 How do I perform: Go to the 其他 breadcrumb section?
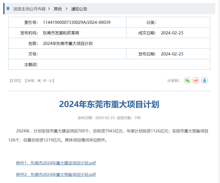(x=58, y=9)
